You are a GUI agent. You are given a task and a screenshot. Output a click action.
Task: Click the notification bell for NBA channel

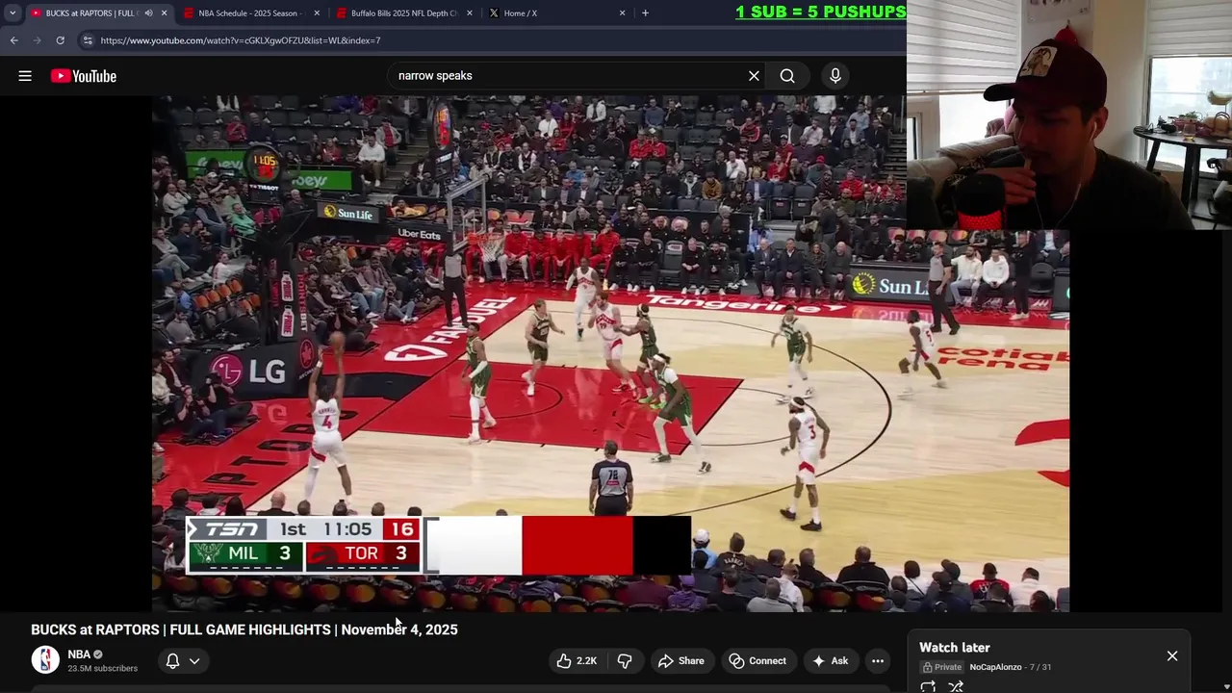172,660
